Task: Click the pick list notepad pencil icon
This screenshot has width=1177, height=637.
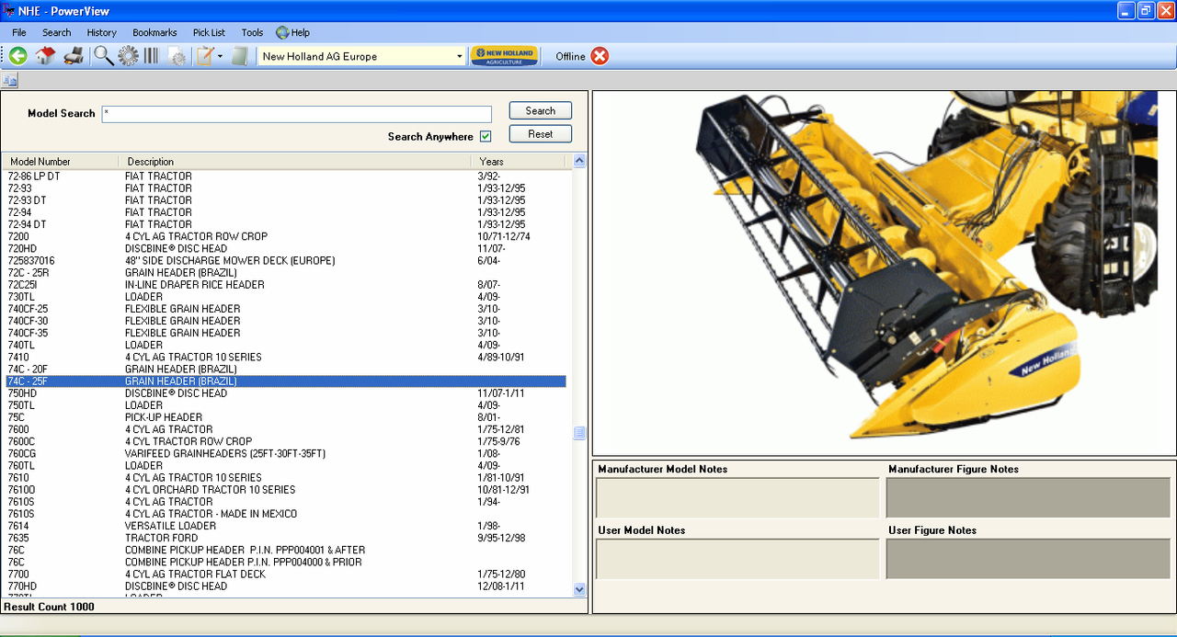Action: tap(204, 56)
